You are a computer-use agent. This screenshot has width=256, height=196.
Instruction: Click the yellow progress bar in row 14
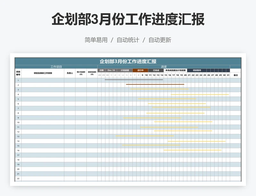(196, 141)
